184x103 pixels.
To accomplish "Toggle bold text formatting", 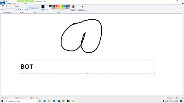I will (x=21, y=9).
